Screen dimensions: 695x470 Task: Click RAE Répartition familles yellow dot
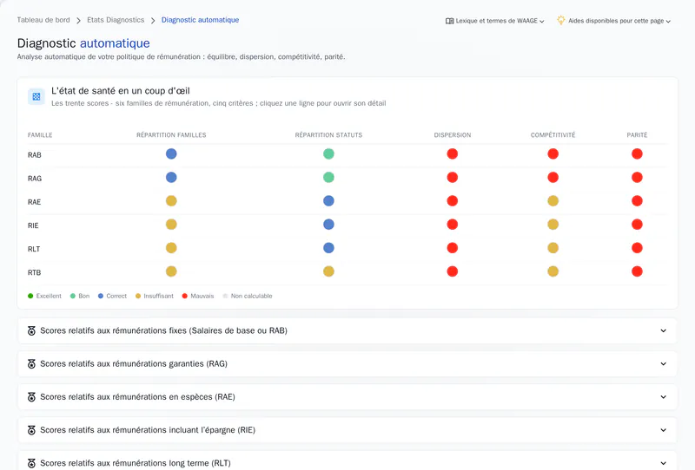coord(171,201)
